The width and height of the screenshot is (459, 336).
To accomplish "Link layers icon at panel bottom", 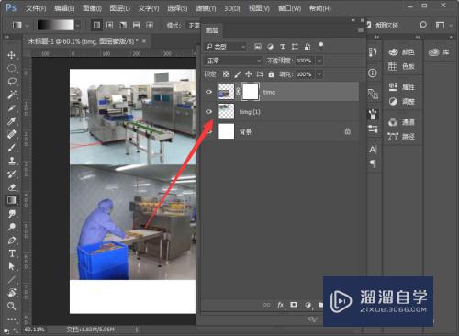I will [266, 305].
